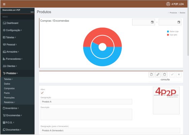Click the Produtos breadcrumb link
The width and height of the screenshot is (189, 135).
tap(173, 13)
